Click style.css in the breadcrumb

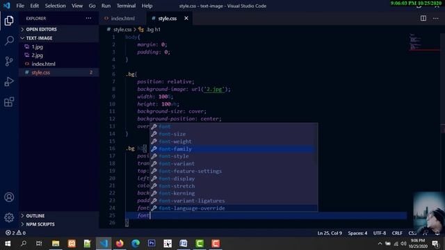[x=122, y=29]
